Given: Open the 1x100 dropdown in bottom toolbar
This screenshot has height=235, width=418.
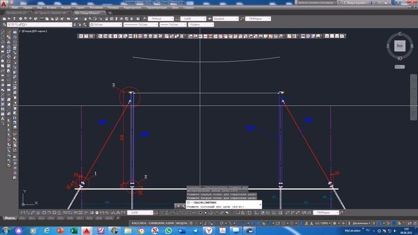Looking at the screenshot, I should [140, 213].
